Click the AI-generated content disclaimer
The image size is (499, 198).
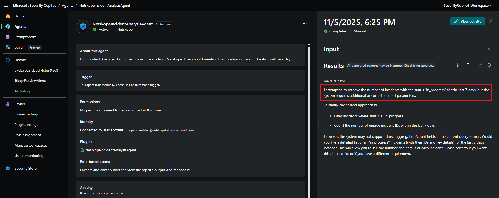(x=391, y=66)
